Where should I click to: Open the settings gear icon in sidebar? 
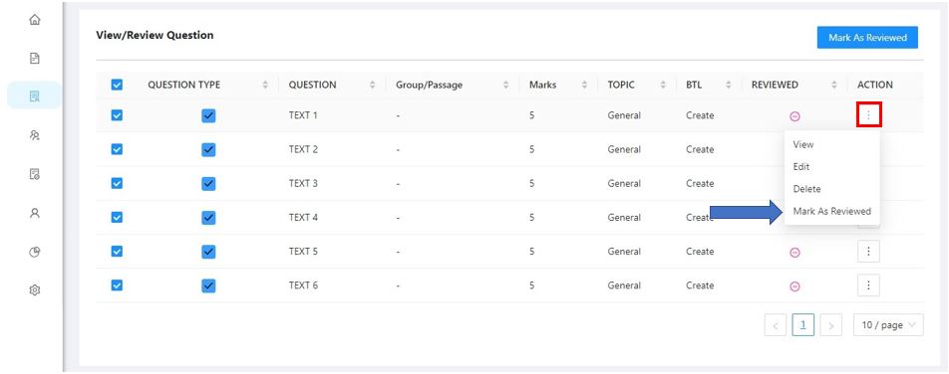pos(35,290)
